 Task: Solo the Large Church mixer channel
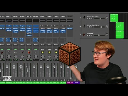51,80
